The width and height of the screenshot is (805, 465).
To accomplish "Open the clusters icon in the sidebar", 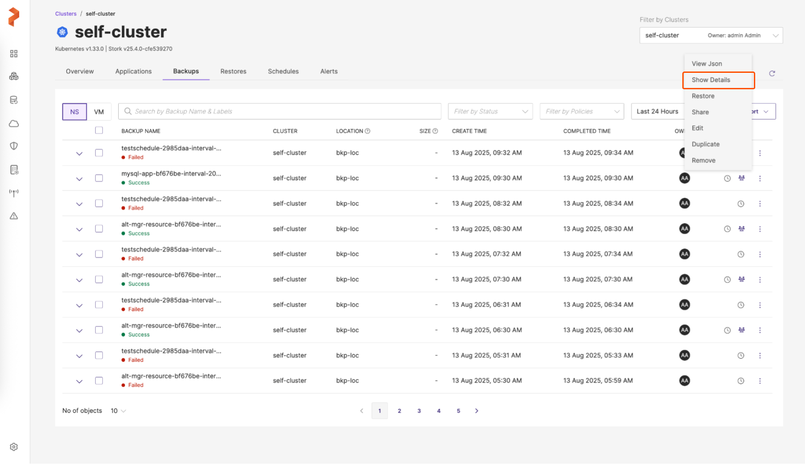I will coord(14,76).
